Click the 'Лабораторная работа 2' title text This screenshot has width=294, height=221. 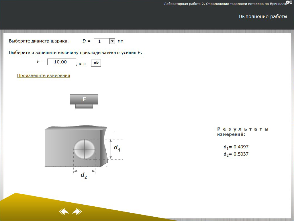[x=225, y=4]
